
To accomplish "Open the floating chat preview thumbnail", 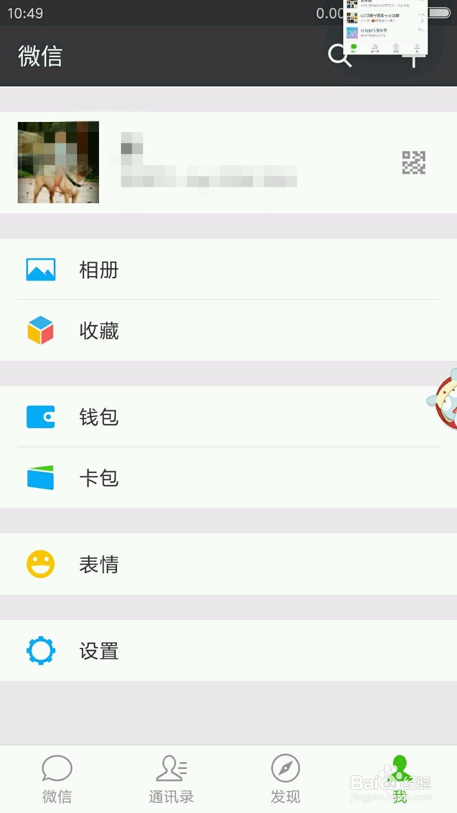I will pos(386,27).
